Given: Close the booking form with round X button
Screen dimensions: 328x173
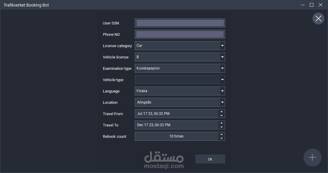Looking at the screenshot, I should coord(318,18).
